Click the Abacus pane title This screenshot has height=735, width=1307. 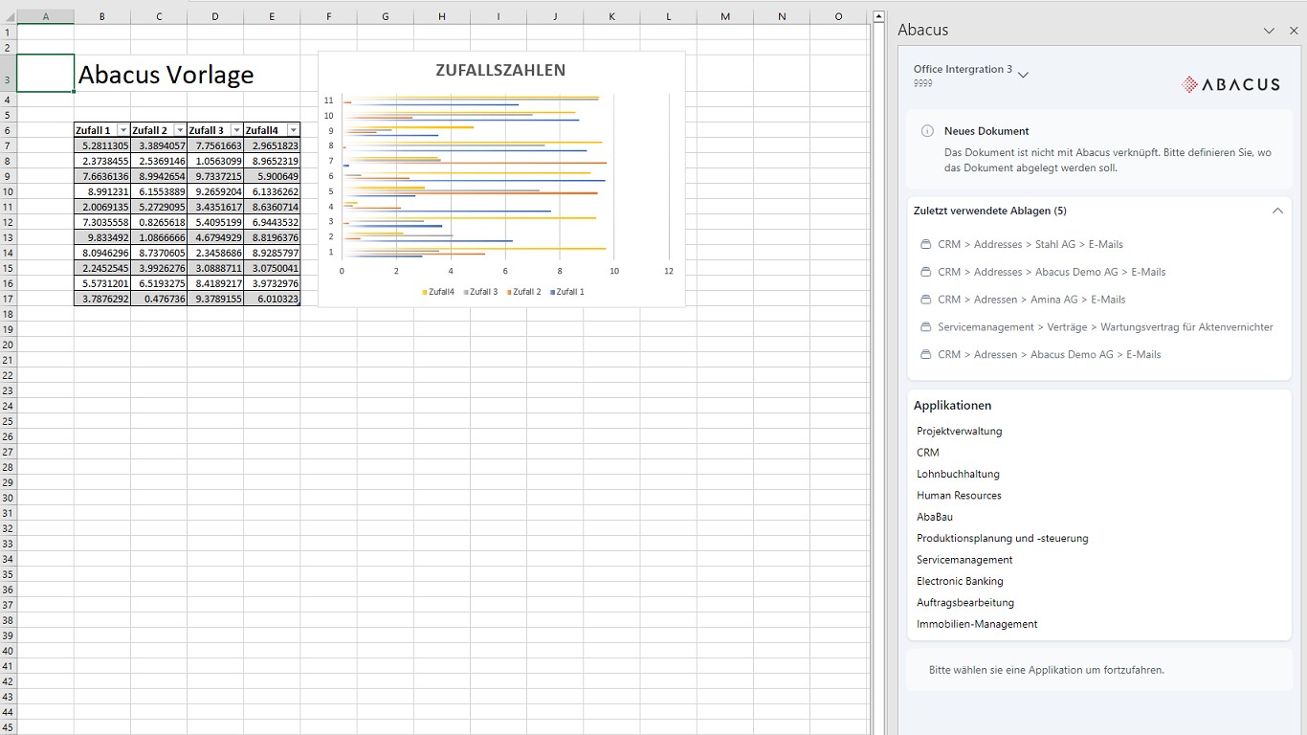[x=923, y=30]
